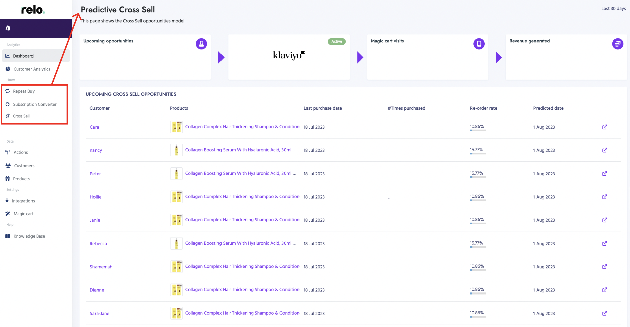The image size is (630, 327).
Task: Open the Dashboard menu item
Action: 36,56
